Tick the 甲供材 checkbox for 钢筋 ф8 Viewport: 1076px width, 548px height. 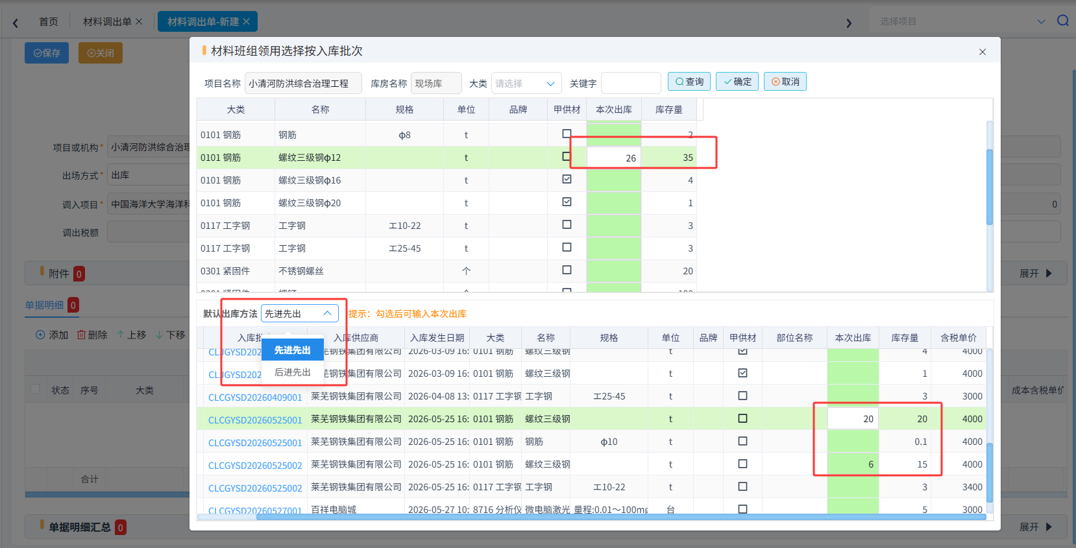click(x=567, y=134)
